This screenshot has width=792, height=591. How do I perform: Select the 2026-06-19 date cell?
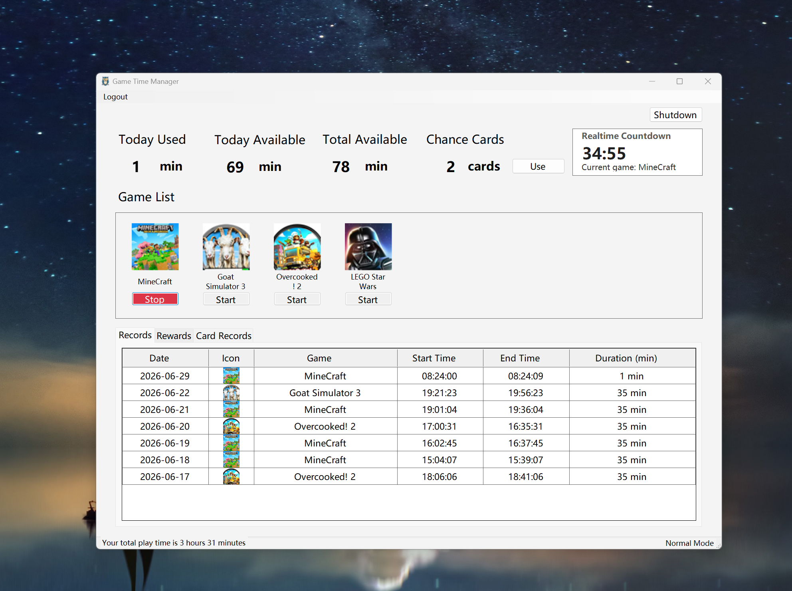point(165,443)
